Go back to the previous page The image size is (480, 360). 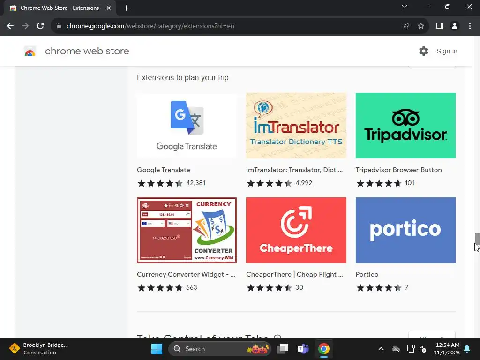[x=10, y=26]
